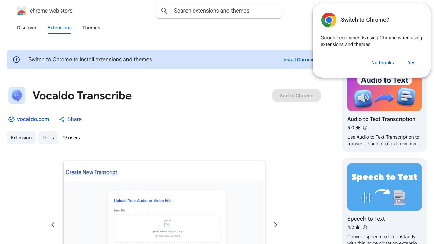Click the Install Chrome link in the banner
This screenshot has height=244, width=434.
[298, 60]
